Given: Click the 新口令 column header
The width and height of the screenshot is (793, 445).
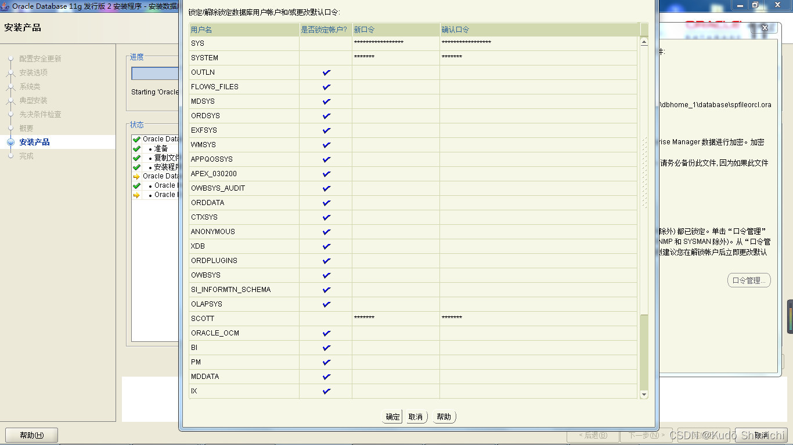Looking at the screenshot, I should click(396, 30).
